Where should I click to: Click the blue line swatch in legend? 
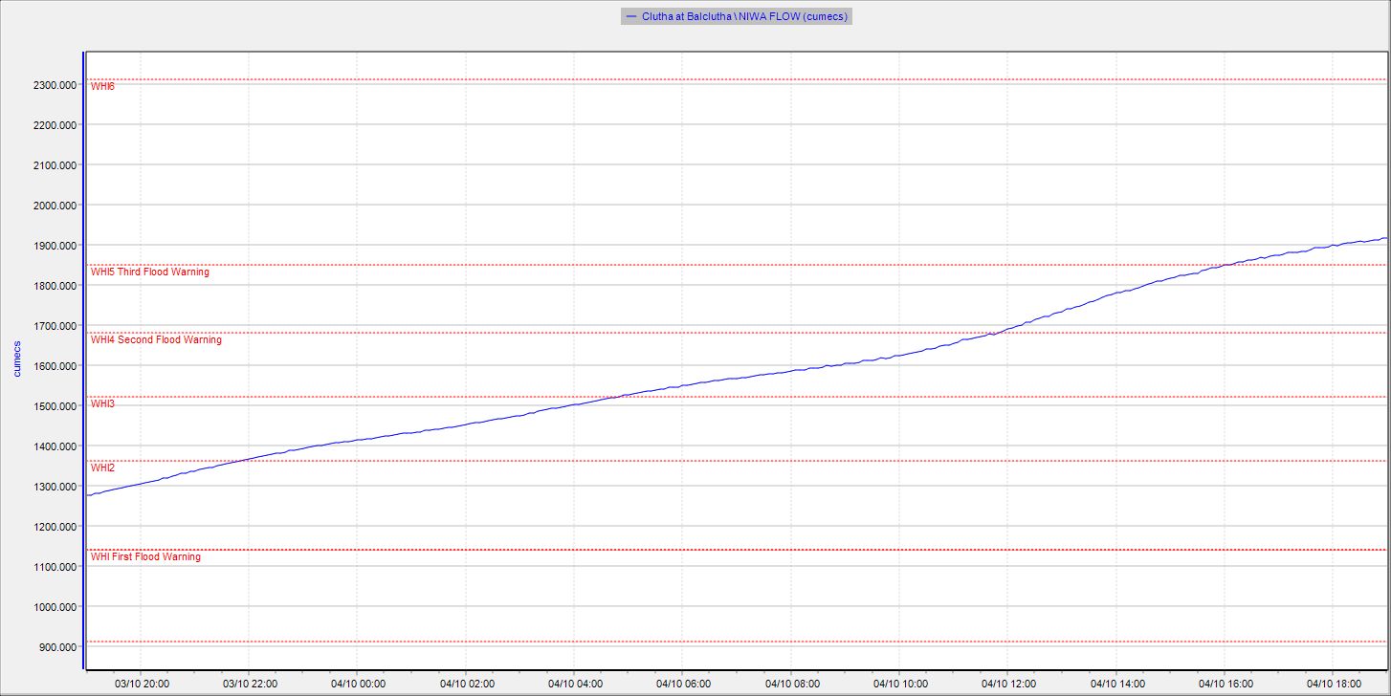[630, 16]
